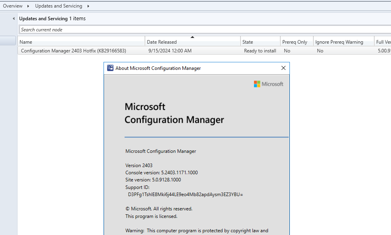This screenshot has height=235, width=391.
Task: Sort by the Date Released column header
Action: (x=192, y=42)
